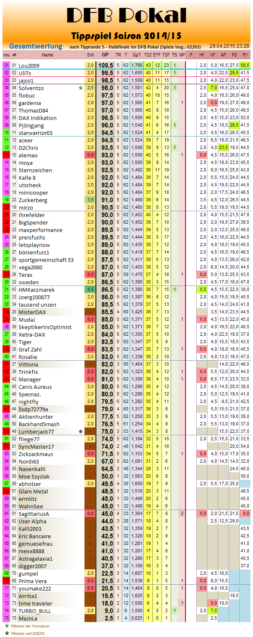Click the dark star beside Lumberjack77
This screenshot has height=637, width=253.
click(x=81, y=432)
